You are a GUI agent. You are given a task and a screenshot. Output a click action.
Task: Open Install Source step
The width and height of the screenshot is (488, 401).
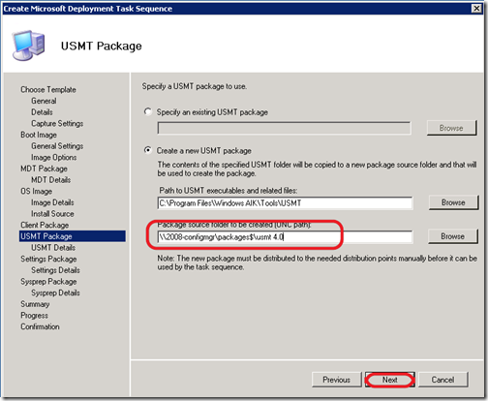point(52,214)
